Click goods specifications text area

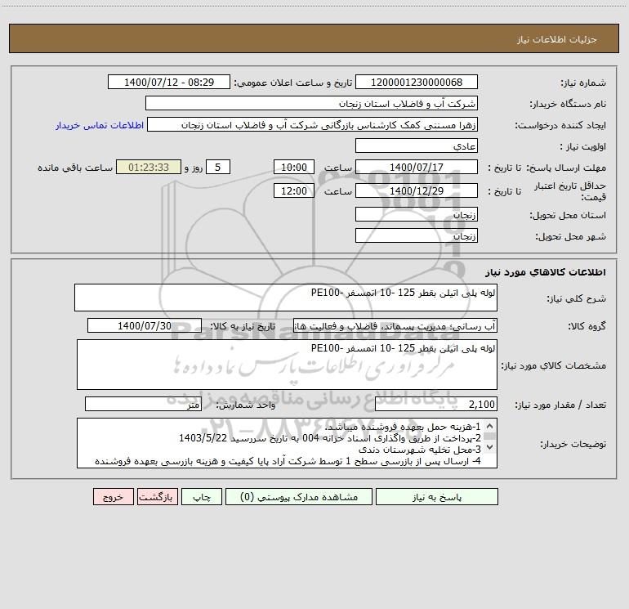tap(287, 365)
